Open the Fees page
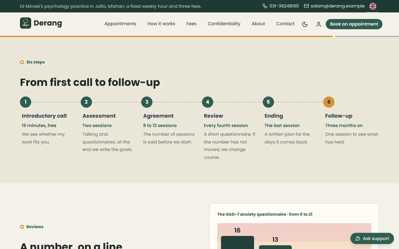 click(191, 24)
